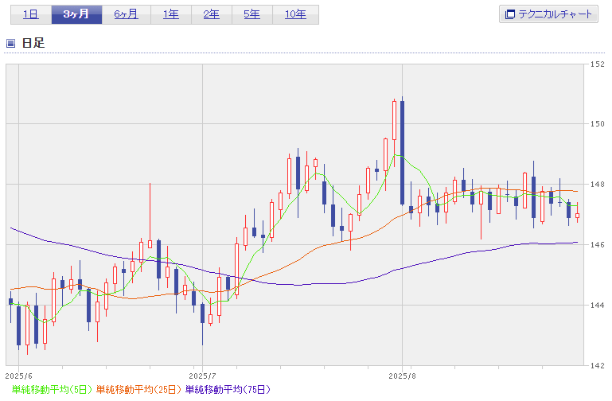Click the 単純移動平均(25日) legend label
Viewport: 612px width, 401px height.
click(138, 389)
